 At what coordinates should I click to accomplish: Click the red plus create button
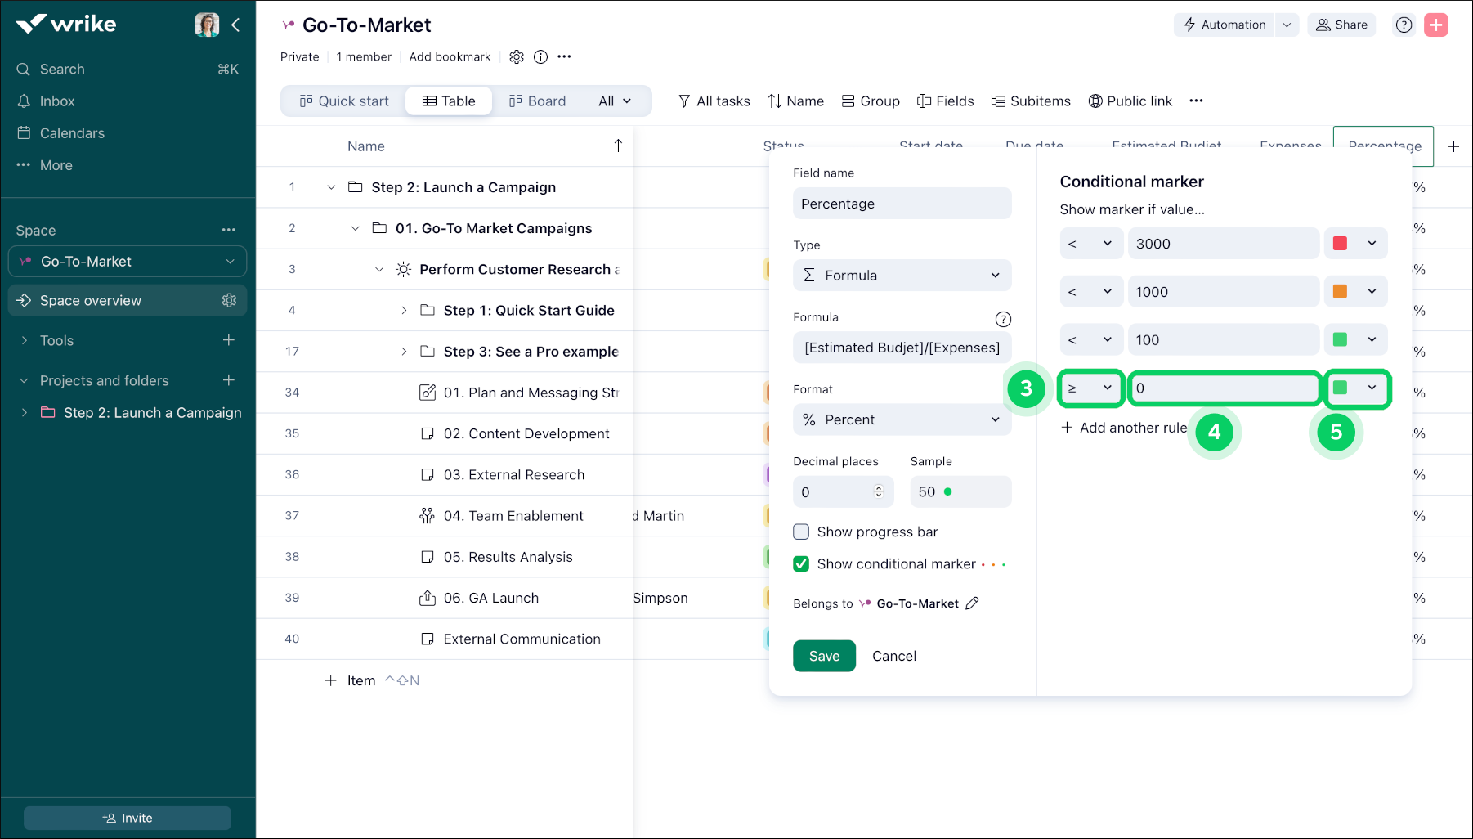[1435, 25]
